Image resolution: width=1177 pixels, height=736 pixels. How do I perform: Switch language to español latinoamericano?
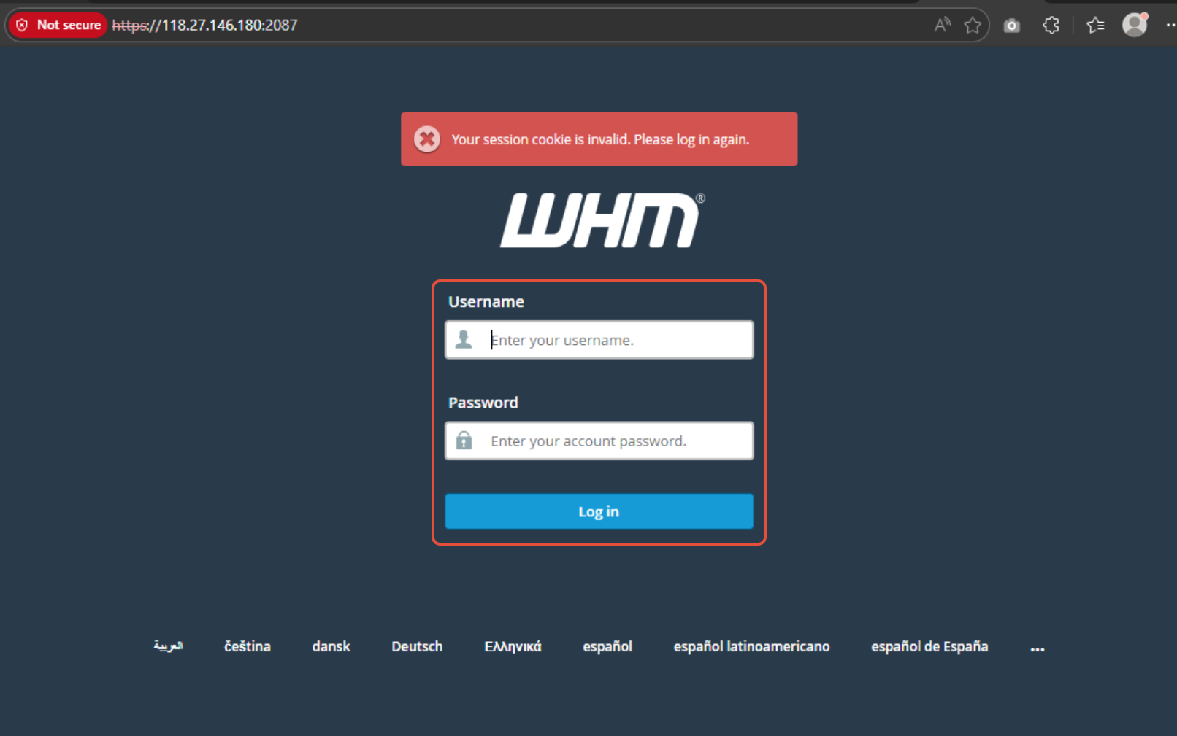point(752,646)
